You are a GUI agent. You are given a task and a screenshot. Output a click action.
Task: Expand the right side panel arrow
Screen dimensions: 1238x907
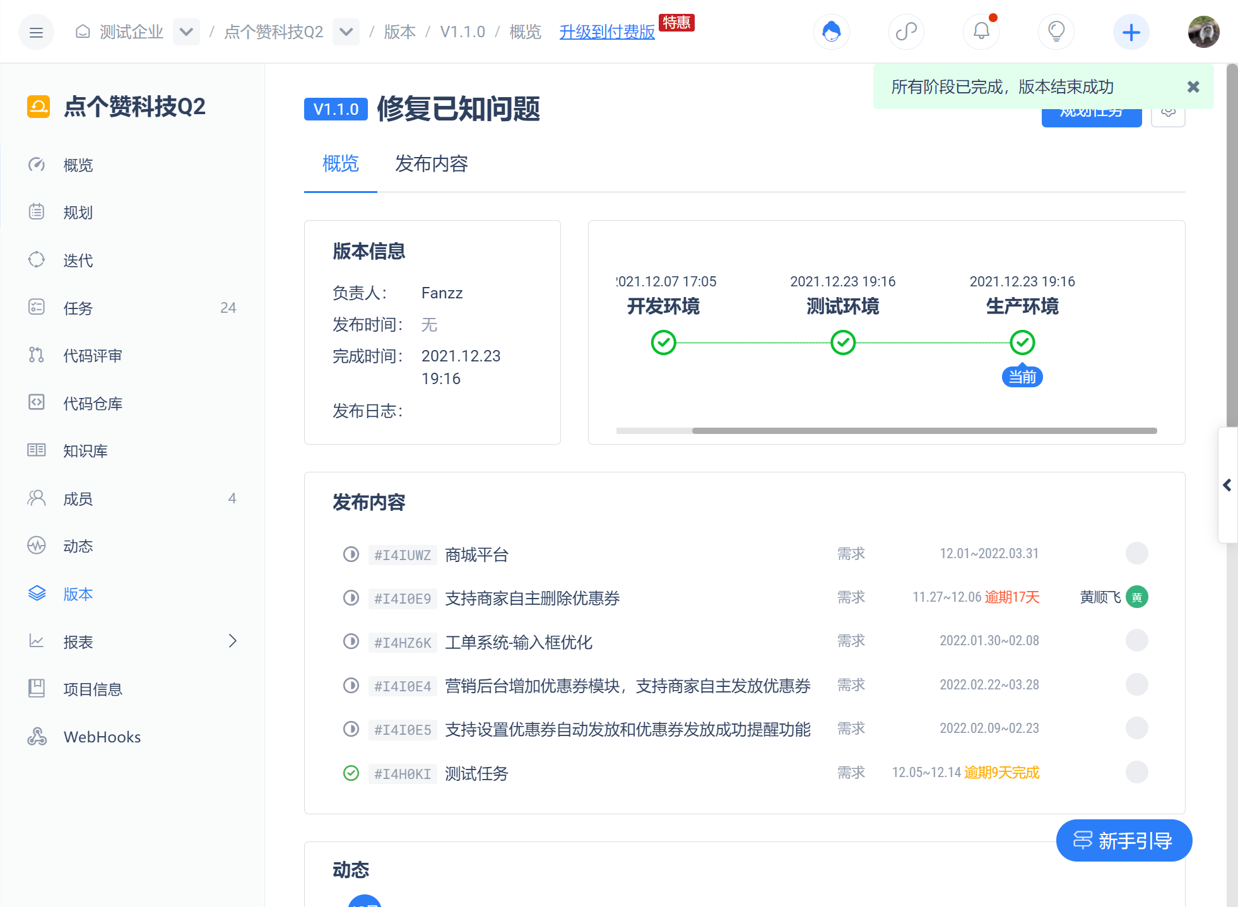[1227, 485]
